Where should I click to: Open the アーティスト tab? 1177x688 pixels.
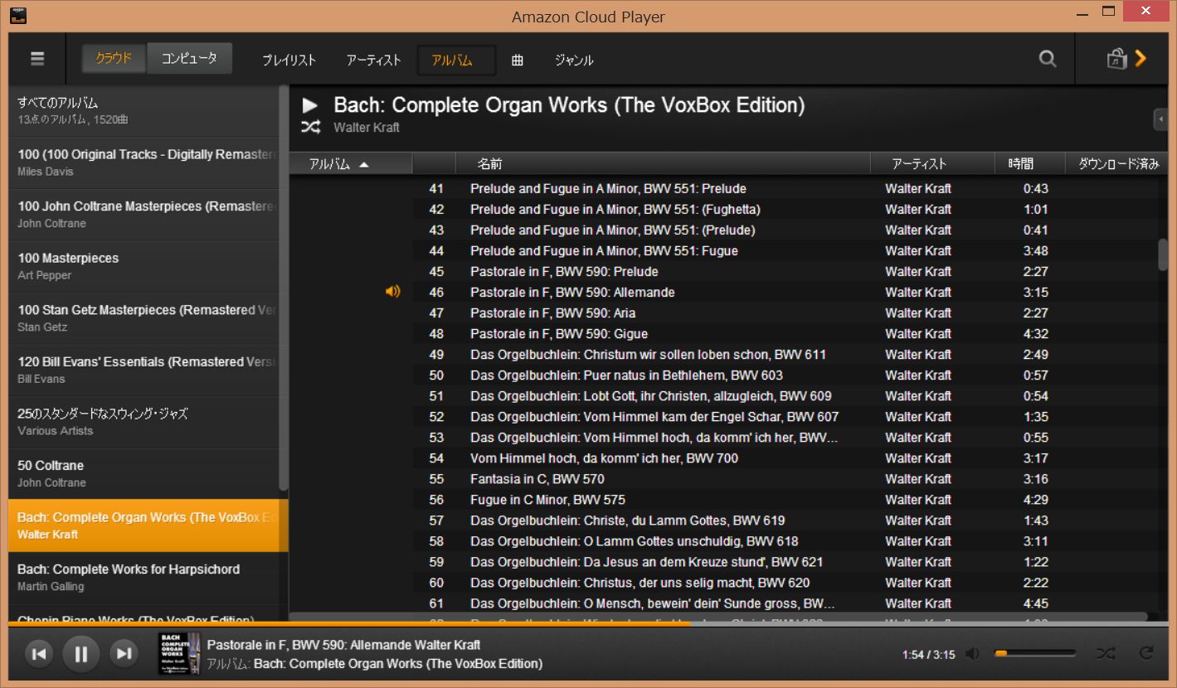(x=373, y=60)
